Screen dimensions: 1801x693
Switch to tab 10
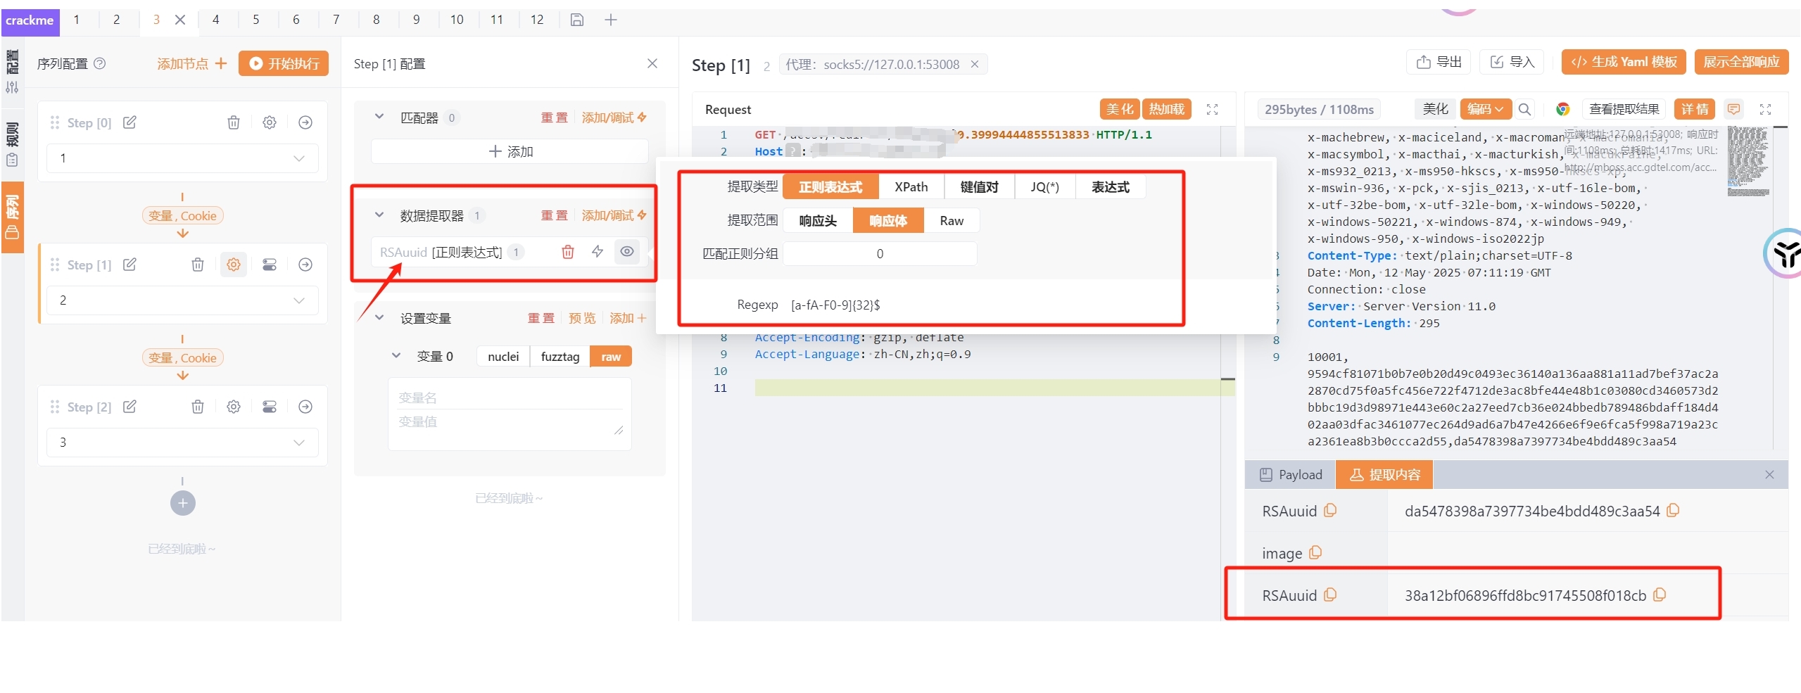457,20
